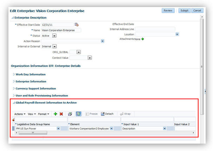Click the Legislative Data Group Name filter field
The width and height of the screenshot is (213, 151).
tap(41, 120)
